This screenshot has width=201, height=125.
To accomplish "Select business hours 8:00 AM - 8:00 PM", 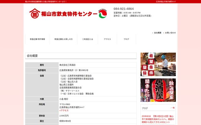I will [132, 13].
